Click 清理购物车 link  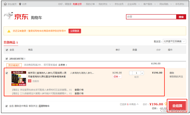pyautogui.click(x=44, y=106)
